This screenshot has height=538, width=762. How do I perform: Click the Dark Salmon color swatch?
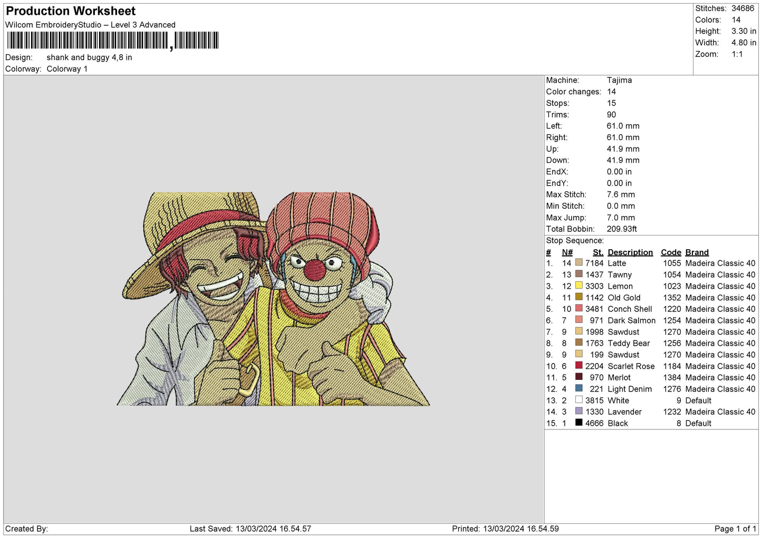(579, 319)
